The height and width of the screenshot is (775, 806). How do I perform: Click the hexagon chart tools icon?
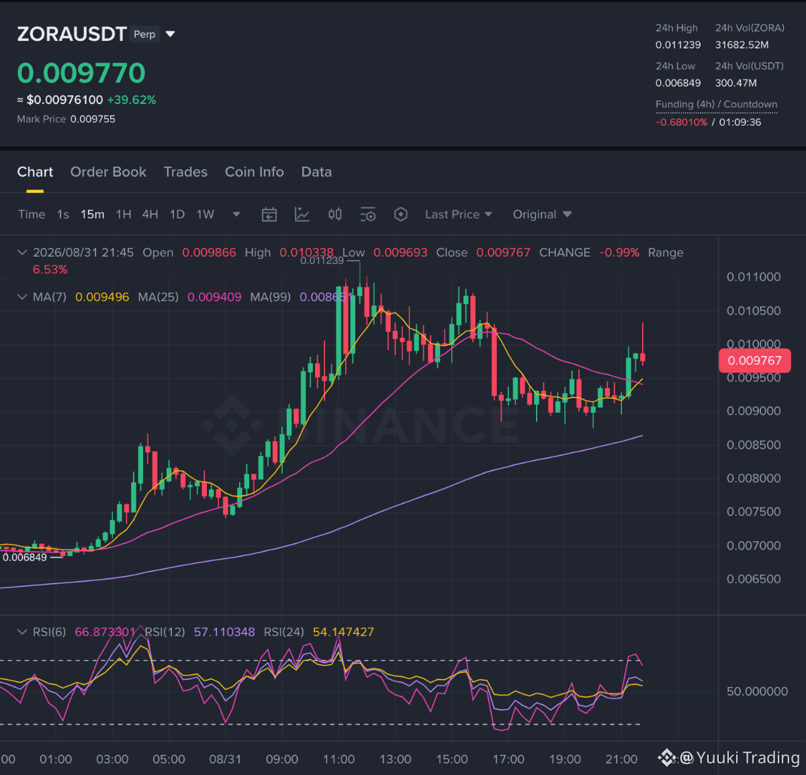[x=401, y=214]
